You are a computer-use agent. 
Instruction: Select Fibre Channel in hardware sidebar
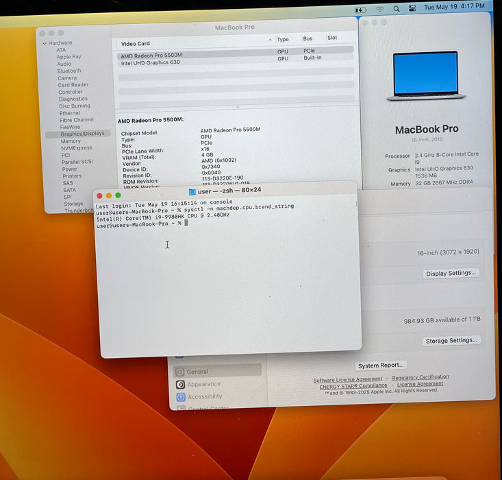(77, 120)
